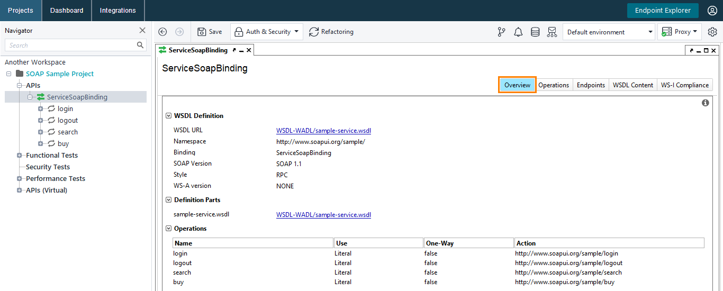
Task: Click the search magnifier icon in Navigator
Action: click(x=140, y=45)
